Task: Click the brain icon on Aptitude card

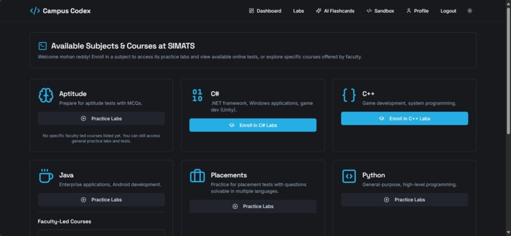Action: pyautogui.click(x=46, y=96)
